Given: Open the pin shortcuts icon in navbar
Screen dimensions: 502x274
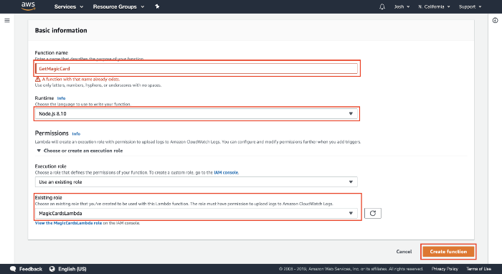Looking at the screenshot, I should (157, 6).
